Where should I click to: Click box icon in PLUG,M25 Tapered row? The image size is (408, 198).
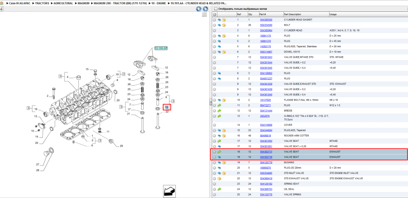pyautogui.click(x=224, y=130)
